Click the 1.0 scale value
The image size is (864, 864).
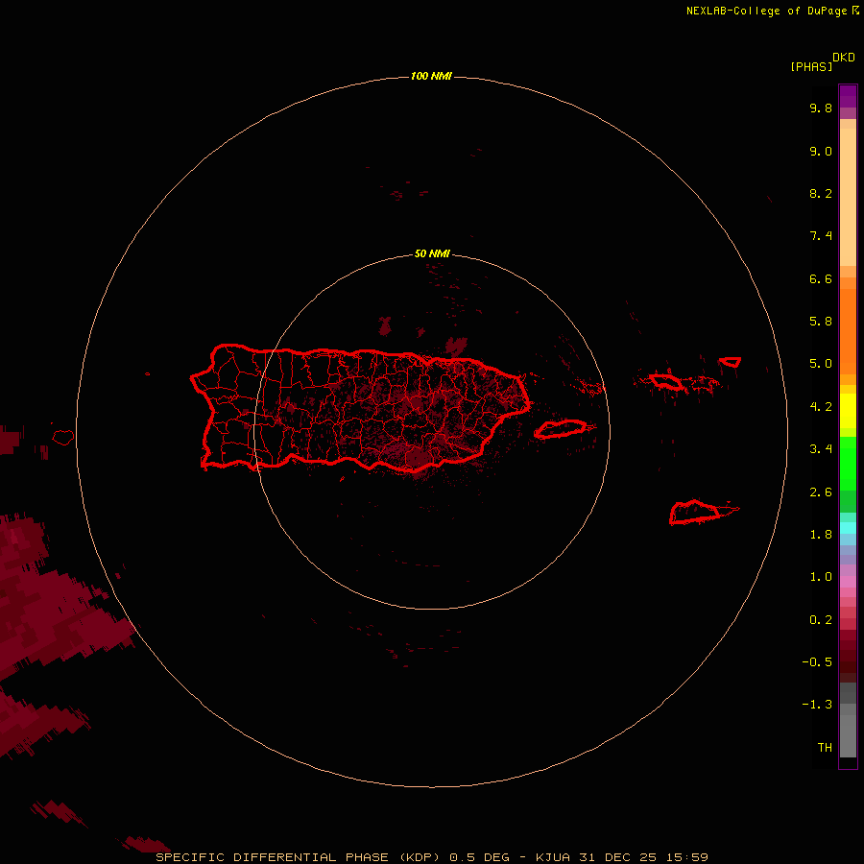(x=821, y=577)
